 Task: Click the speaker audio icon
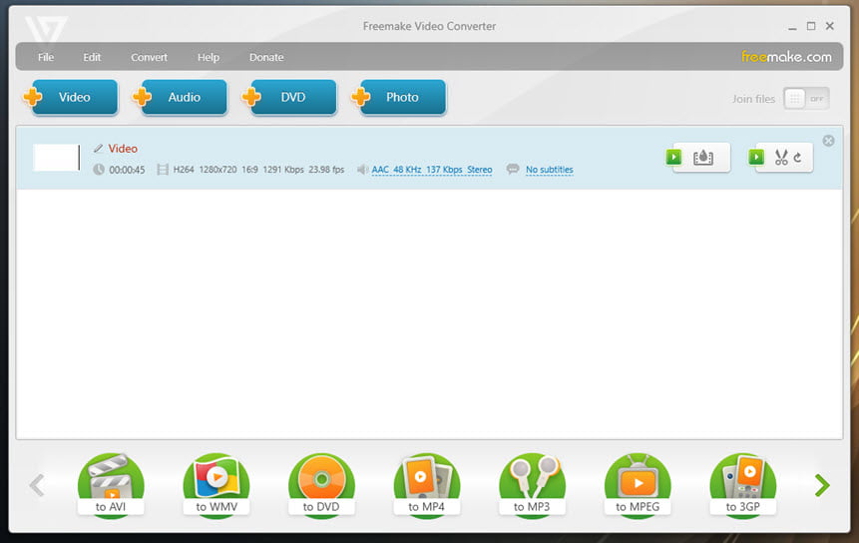(x=362, y=170)
